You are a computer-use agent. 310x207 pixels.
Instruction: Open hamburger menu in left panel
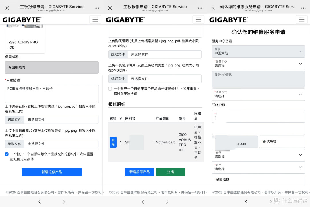[95, 20]
